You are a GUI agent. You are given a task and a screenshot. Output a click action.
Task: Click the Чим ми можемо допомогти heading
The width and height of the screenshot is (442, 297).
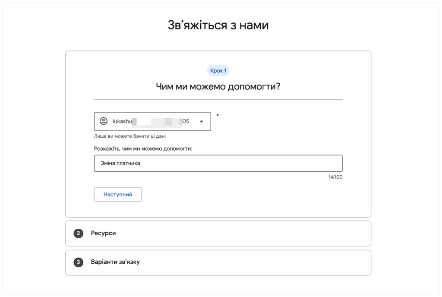[218, 85]
